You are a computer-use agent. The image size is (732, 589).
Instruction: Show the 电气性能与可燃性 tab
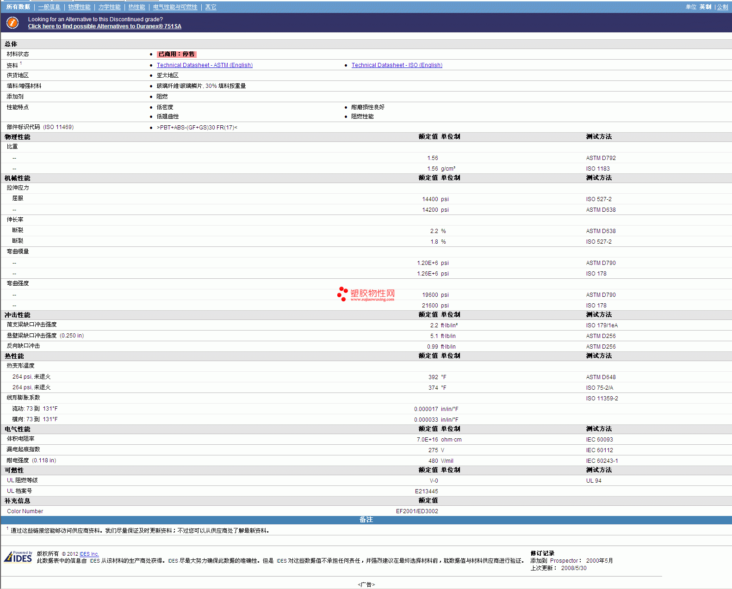point(175,7)
